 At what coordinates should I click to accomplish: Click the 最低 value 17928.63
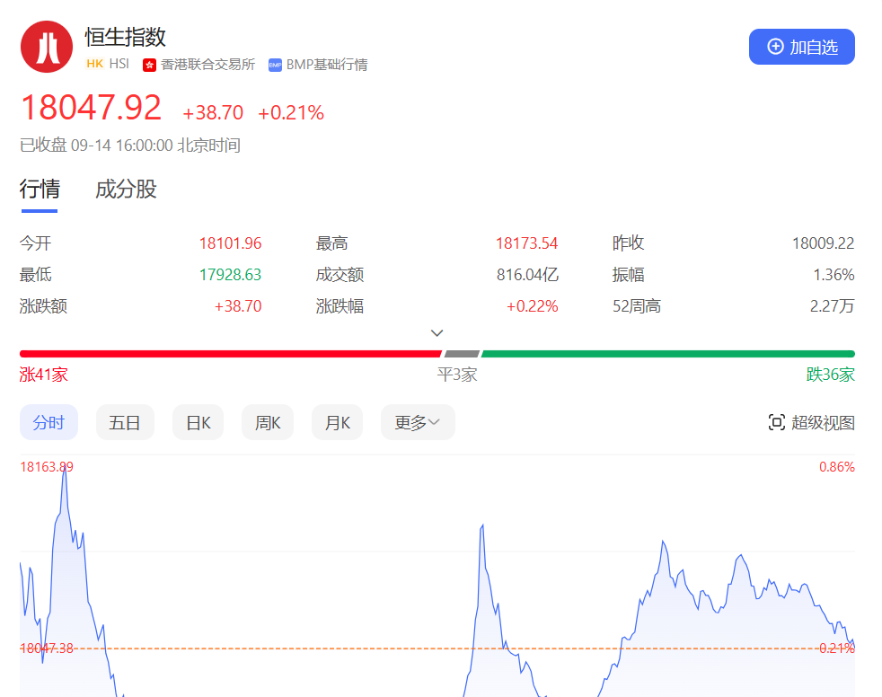pos(231,275)
